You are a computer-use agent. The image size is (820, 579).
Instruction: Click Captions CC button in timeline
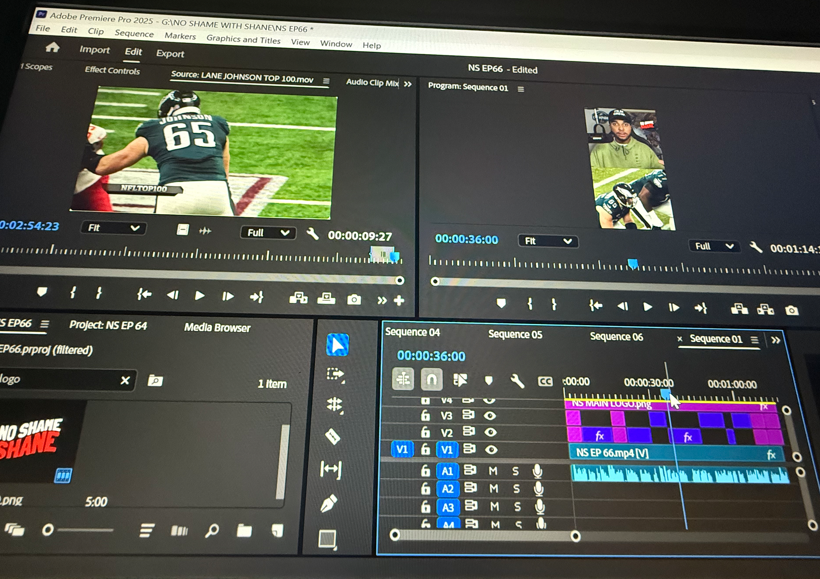click(x=545, y=382)
